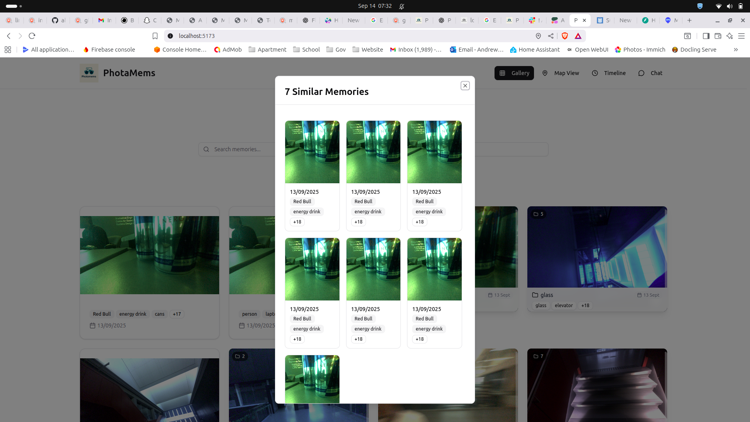Open the Chat section

[650, 73]
